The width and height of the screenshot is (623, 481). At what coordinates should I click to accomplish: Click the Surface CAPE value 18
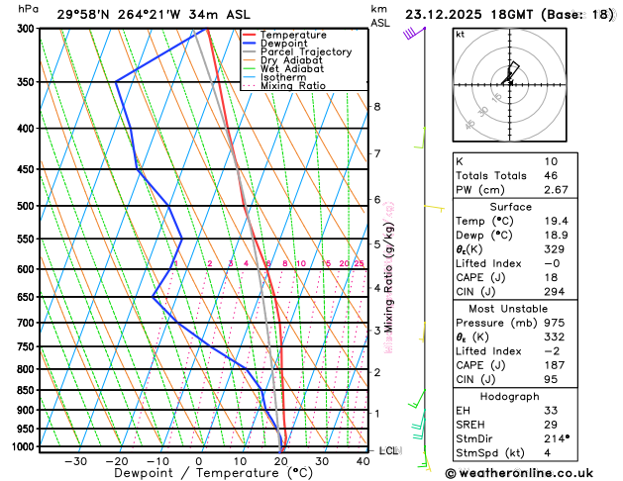pyautogui.click(x=551, y=278)
